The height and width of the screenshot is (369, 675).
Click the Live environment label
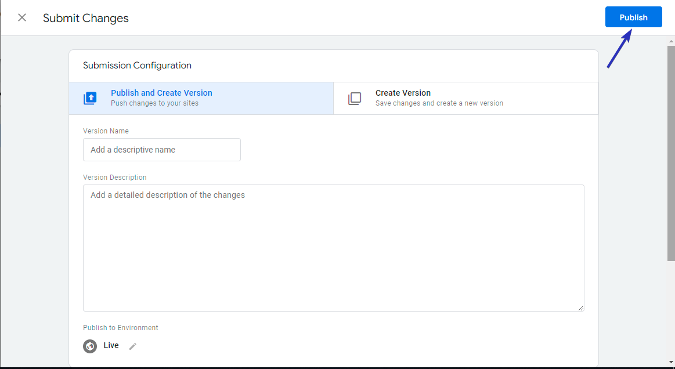[x=111, y=345]
